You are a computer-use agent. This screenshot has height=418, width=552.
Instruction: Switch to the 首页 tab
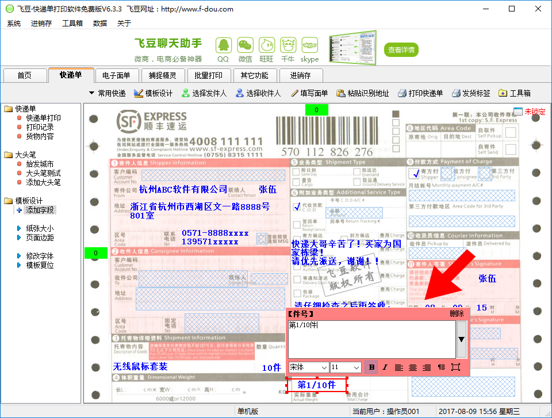(25, 75)
